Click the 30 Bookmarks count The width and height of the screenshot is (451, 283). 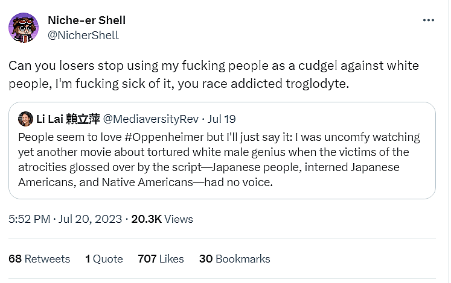(x=234, y=259)
